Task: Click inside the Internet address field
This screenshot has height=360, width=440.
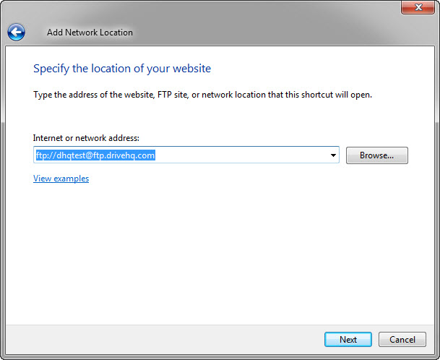Action: pos(238,155)
